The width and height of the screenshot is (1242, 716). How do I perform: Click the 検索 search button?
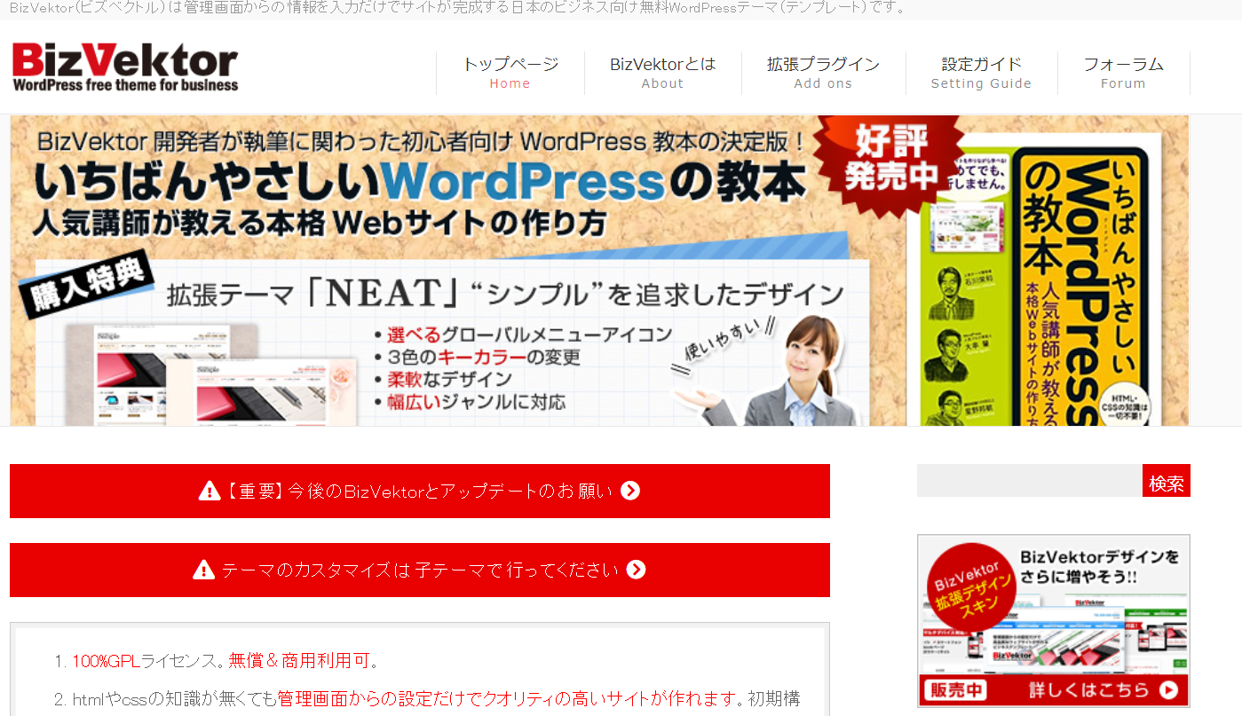coord(1167,481)
